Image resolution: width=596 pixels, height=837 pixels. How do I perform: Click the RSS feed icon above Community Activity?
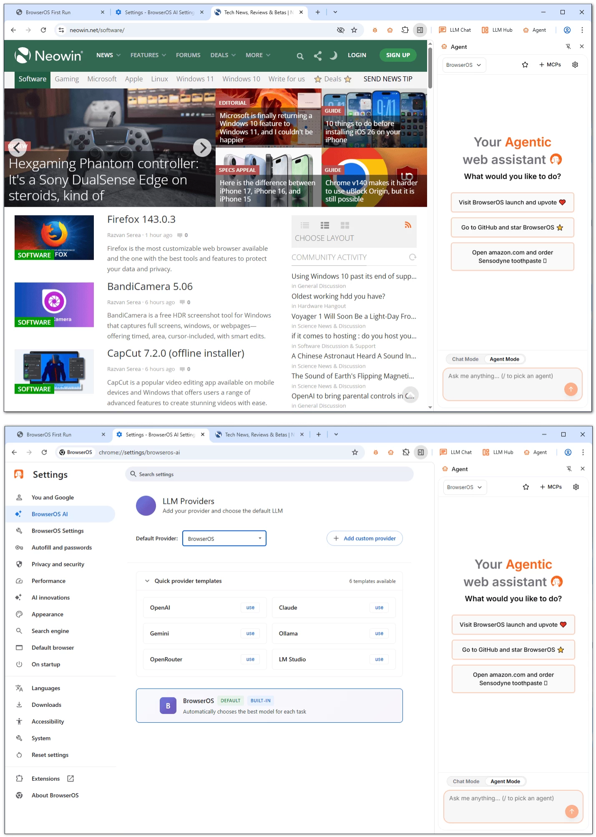pyautogui.click(x=408, y=225)
